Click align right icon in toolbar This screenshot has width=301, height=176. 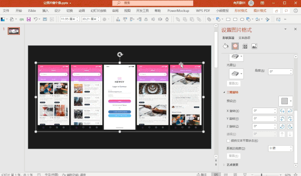click(139, 19)
